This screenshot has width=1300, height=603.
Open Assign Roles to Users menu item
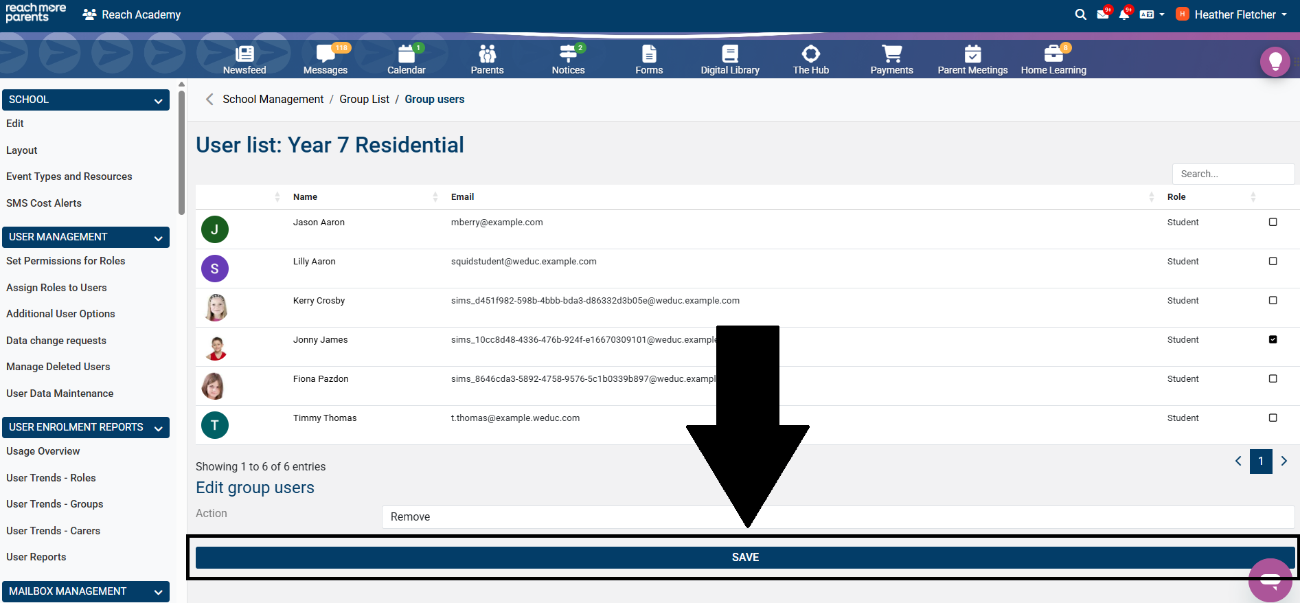pyautogui.click(x=56, y=288)
